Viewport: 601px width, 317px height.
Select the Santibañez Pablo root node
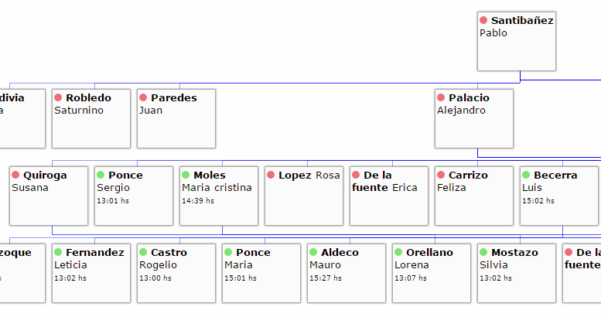[x=517, y=42]
